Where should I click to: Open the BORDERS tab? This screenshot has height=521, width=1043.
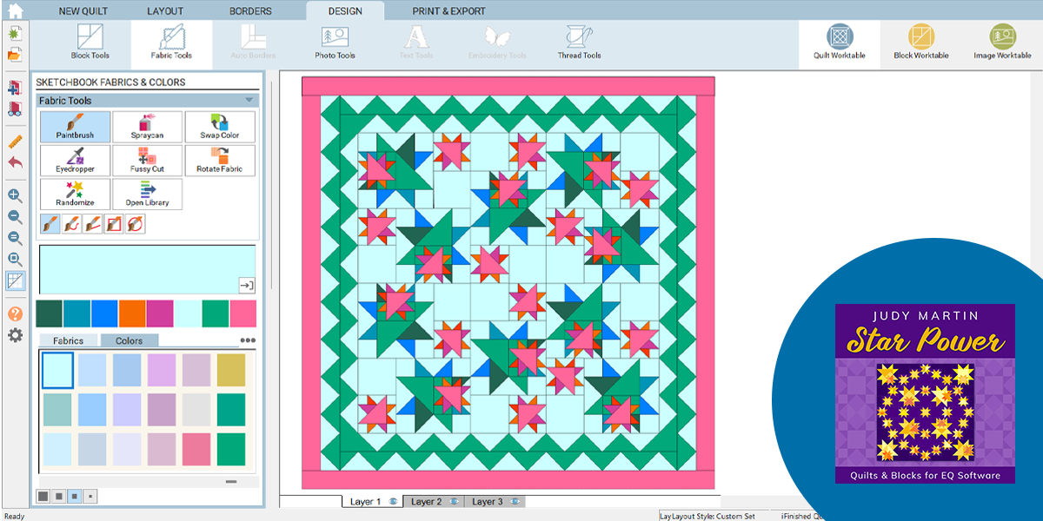pos(250,11)
